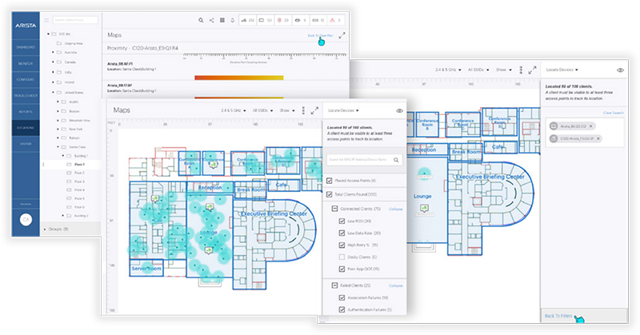Open the three-dots menu in right map window
The image size is (640, 335).
click(x=521, y=70)
